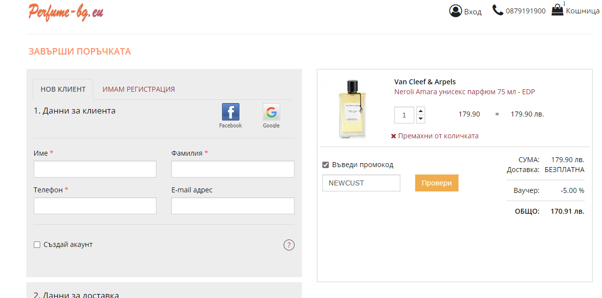Select the НОВ КЛИЕНТ tab

pyautogui.click(x=63, y=90)
